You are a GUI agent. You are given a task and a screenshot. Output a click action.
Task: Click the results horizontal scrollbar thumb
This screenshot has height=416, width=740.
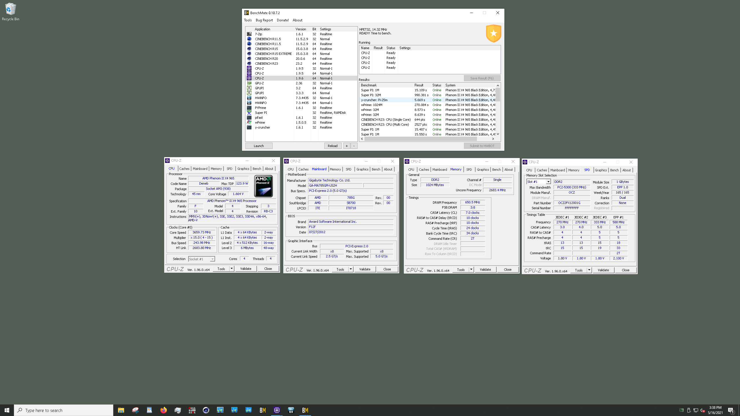pos(421,139)
